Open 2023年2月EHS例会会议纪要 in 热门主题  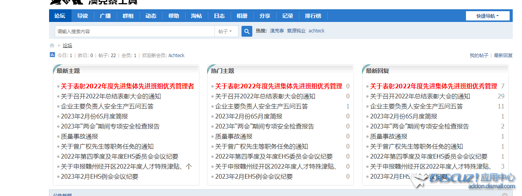point(254,177)
